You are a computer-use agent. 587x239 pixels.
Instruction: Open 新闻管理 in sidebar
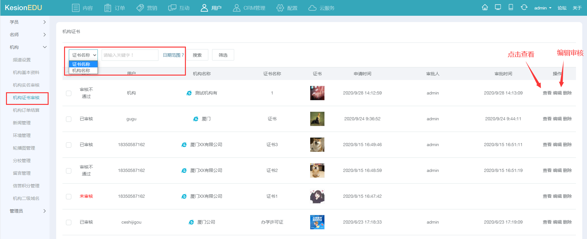point(22,123)
